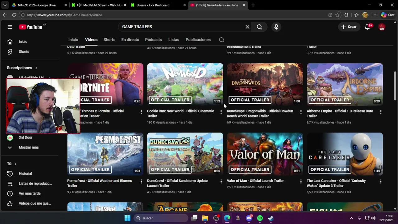
Task: Open options for Game of Thrones Fortnite video
Action: [141, 112]
